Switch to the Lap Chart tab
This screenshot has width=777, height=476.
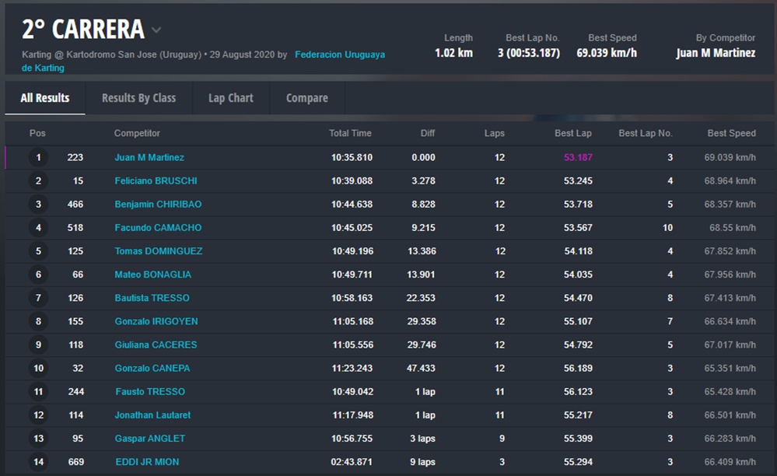(230, 98)
